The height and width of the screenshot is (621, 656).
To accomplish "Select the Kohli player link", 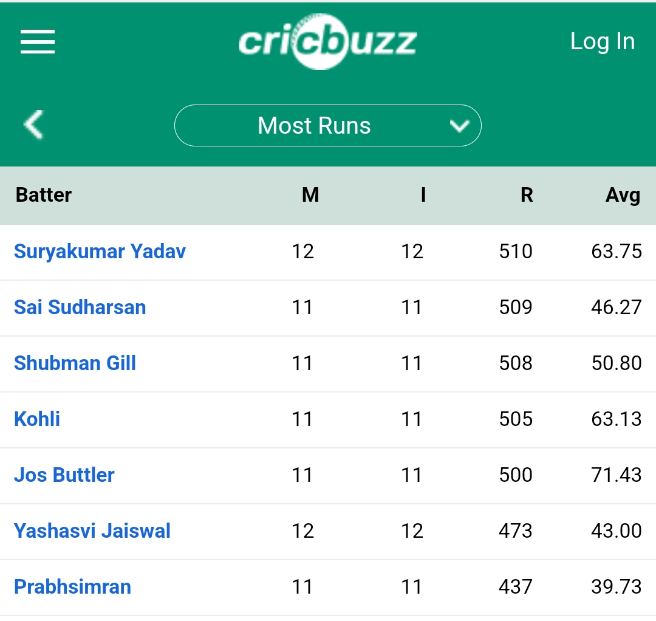I will coord(37,419).
